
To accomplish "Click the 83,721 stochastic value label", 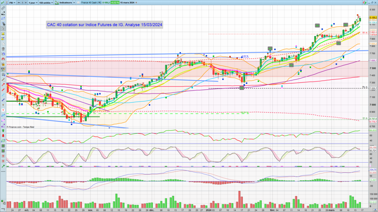I will pos(373,151).
